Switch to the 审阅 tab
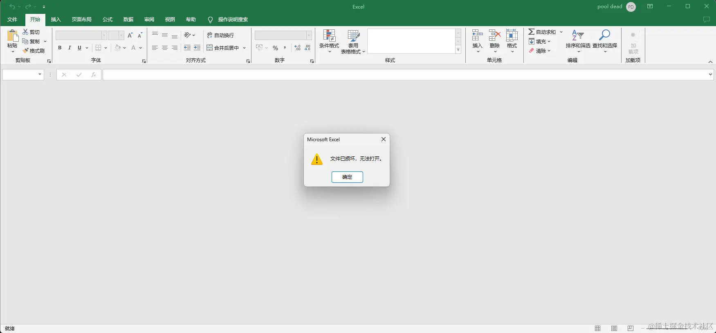The image size is (716, 333). tap(149, 20)
